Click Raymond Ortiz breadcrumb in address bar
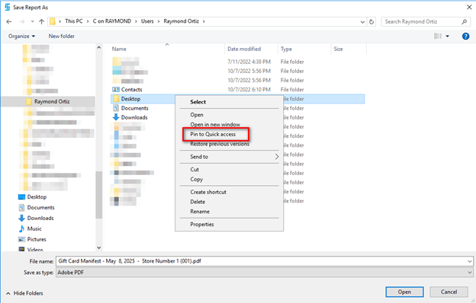The height and width of the screenshot is (303, 476). 182,21
